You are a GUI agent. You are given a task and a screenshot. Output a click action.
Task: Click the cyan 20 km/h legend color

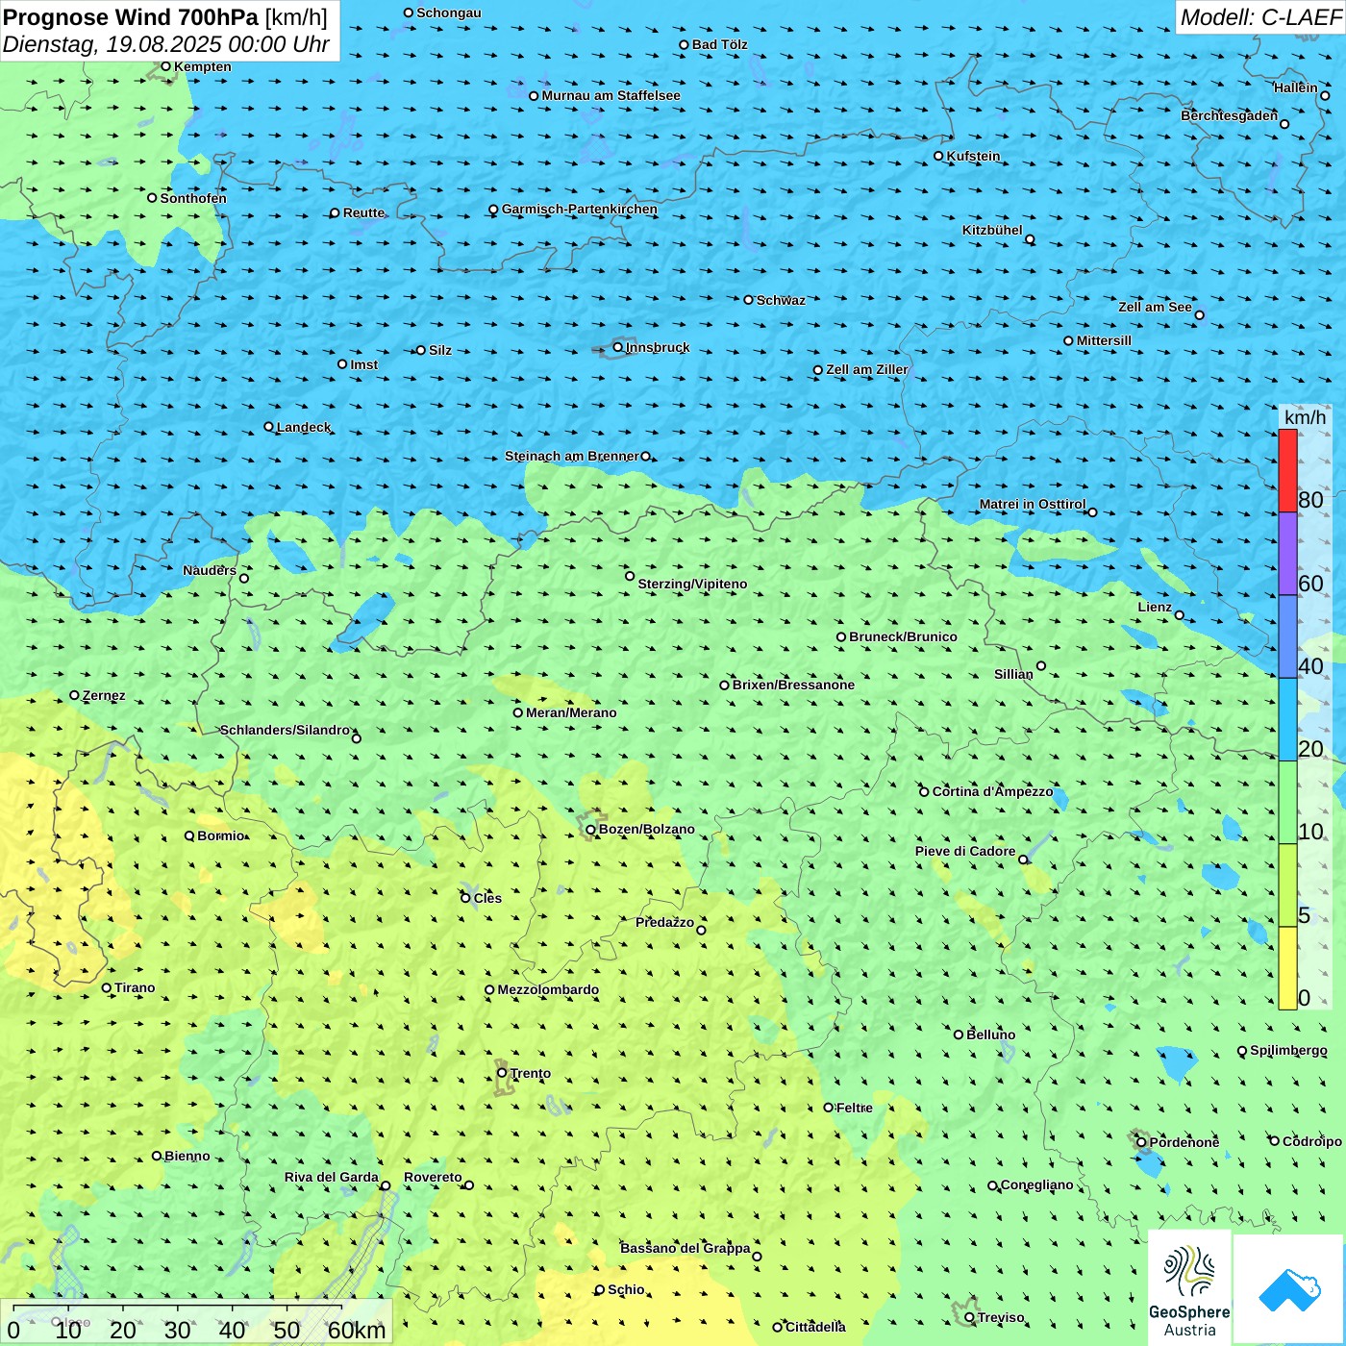1287,719
